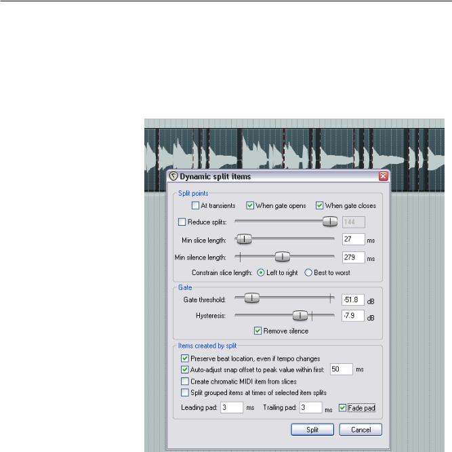
Task: Toggle Preserve beat location checkbox
Action: coord(185,358)
